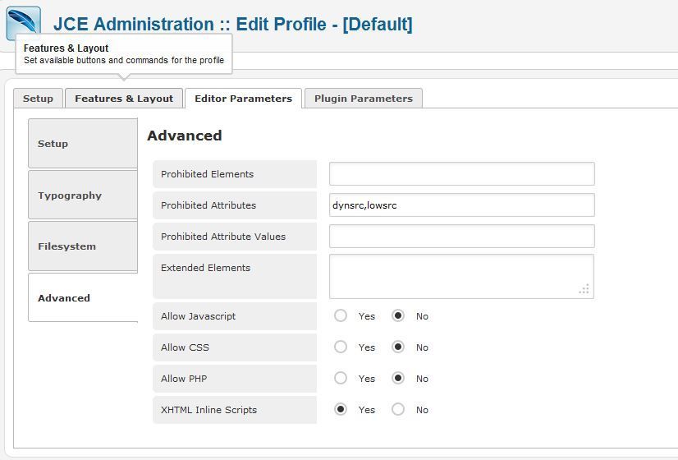
Task: Click inside the Extended Elements textarea
Action: coord(461,276)
